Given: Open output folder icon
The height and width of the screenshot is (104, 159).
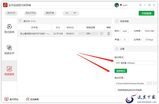Looking at the screenshot, I should click(x=155, y=83).
